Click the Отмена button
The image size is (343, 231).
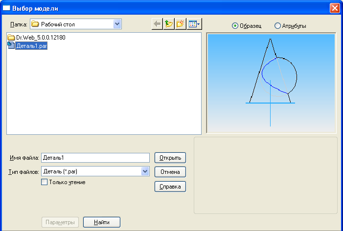tap(170, 172)
